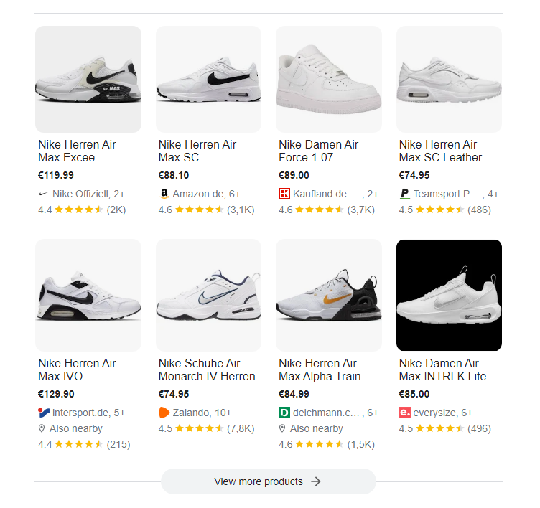Open View more products button
This screenshot has height=508, width=540.
click(269, 481)
